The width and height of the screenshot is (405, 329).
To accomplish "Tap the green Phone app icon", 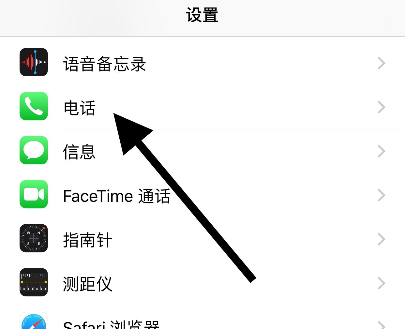I will point(34,106).
